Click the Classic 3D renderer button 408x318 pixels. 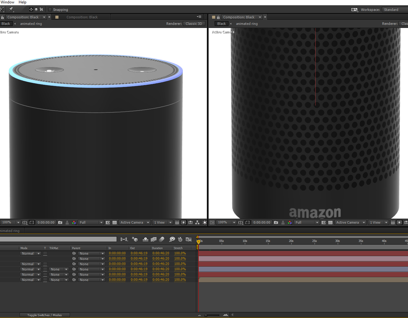point(194,24)
